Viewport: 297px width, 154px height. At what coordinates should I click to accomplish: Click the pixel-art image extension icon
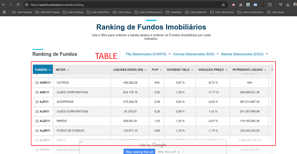(x=248, y=5)
